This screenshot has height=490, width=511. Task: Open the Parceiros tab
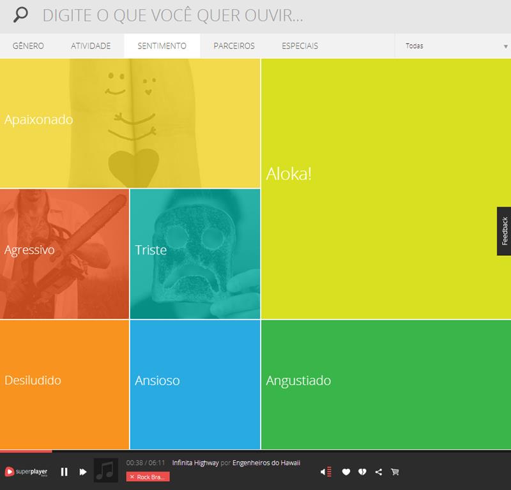tap(234, 46)
